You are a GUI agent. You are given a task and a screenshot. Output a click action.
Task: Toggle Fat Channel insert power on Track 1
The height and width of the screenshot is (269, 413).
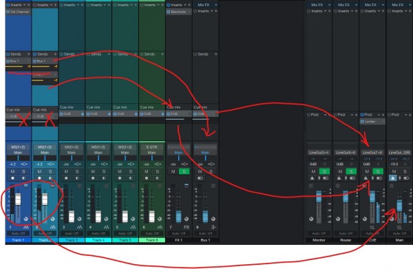(x=8, y=12)
